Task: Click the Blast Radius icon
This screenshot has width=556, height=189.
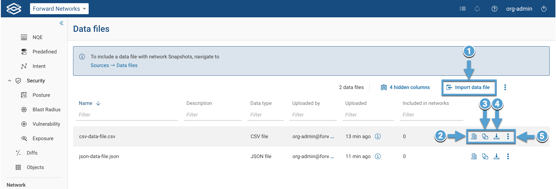Action: click(24, 110)
